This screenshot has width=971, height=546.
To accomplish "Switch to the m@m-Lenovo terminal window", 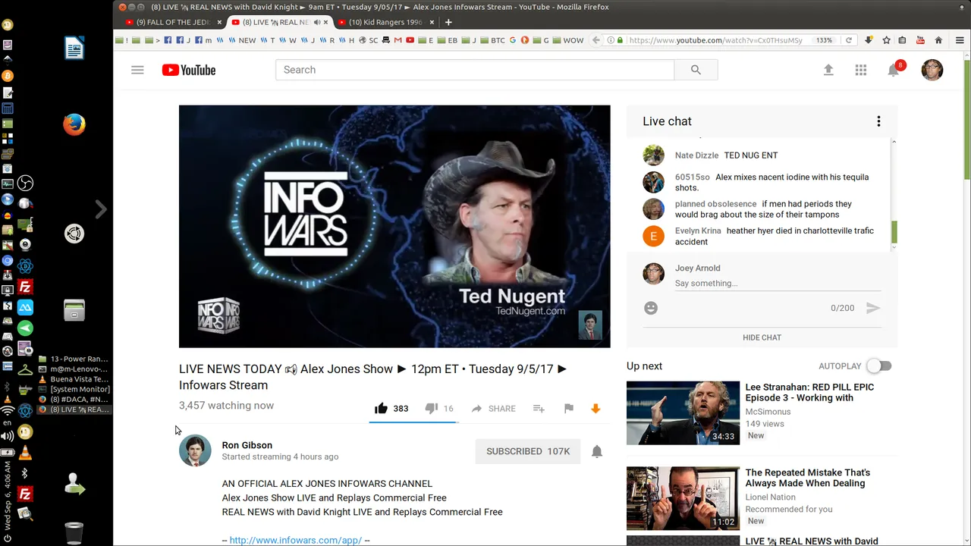I will pos(75,369).
